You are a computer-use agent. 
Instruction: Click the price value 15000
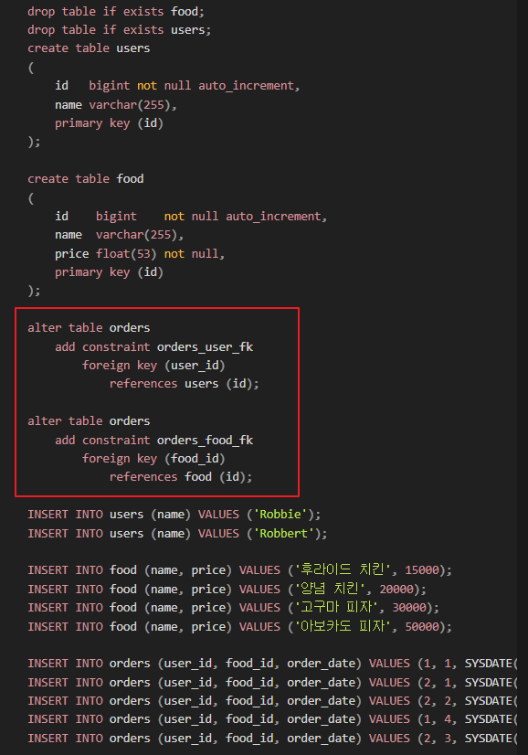(x=422, y=570)
